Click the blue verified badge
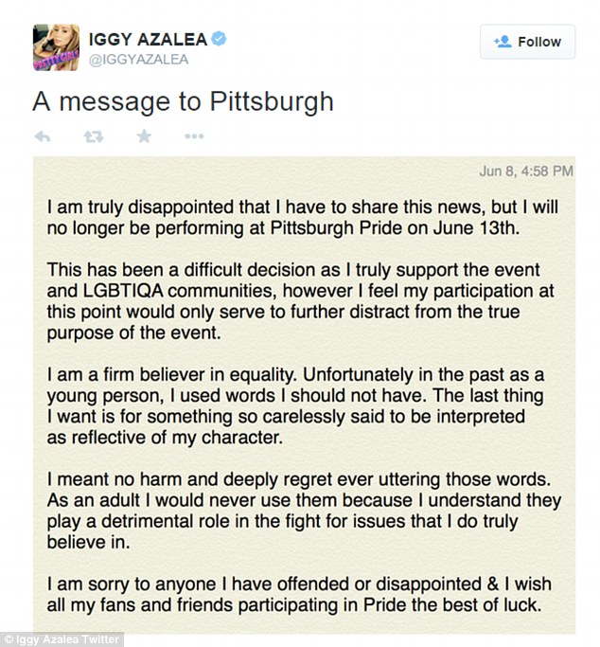The height and width of the screenshot is (647, 600). (x=217, y=39)
